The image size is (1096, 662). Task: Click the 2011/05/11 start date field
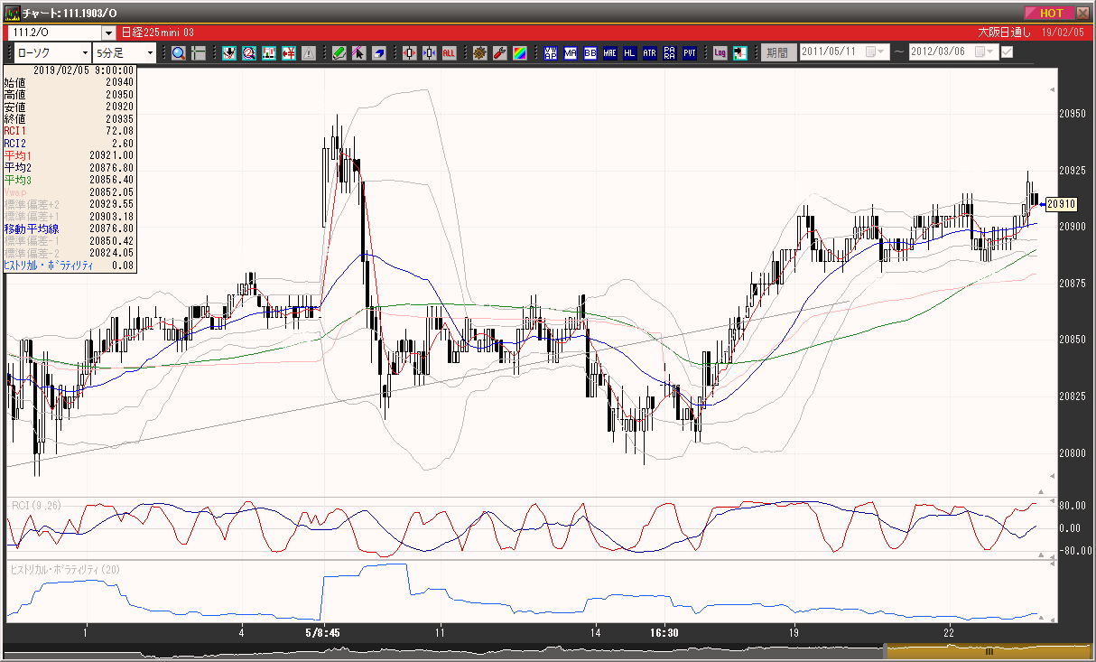(844, 51)
